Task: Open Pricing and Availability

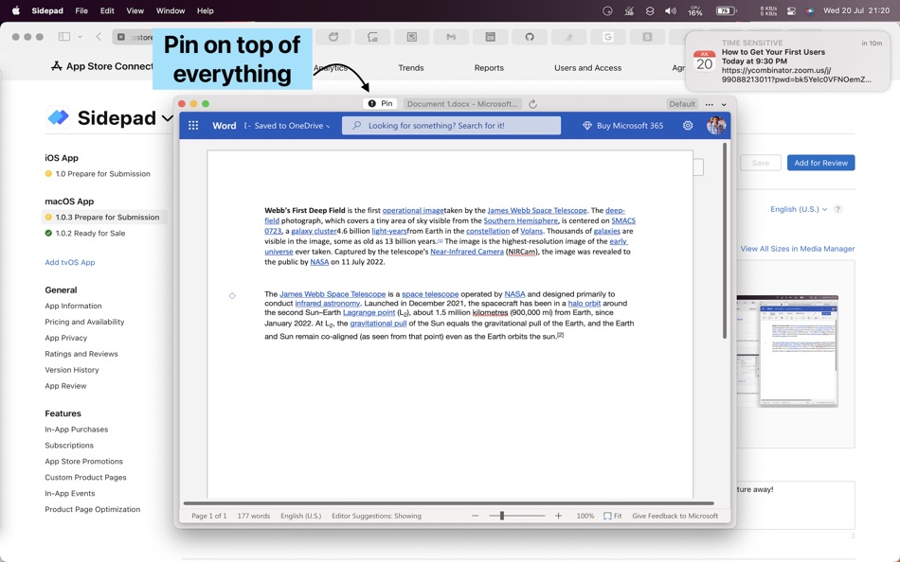Action: 84,322
